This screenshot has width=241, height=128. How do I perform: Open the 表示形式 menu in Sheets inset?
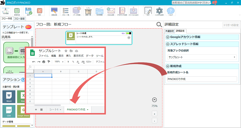click(x=78, y=56)
